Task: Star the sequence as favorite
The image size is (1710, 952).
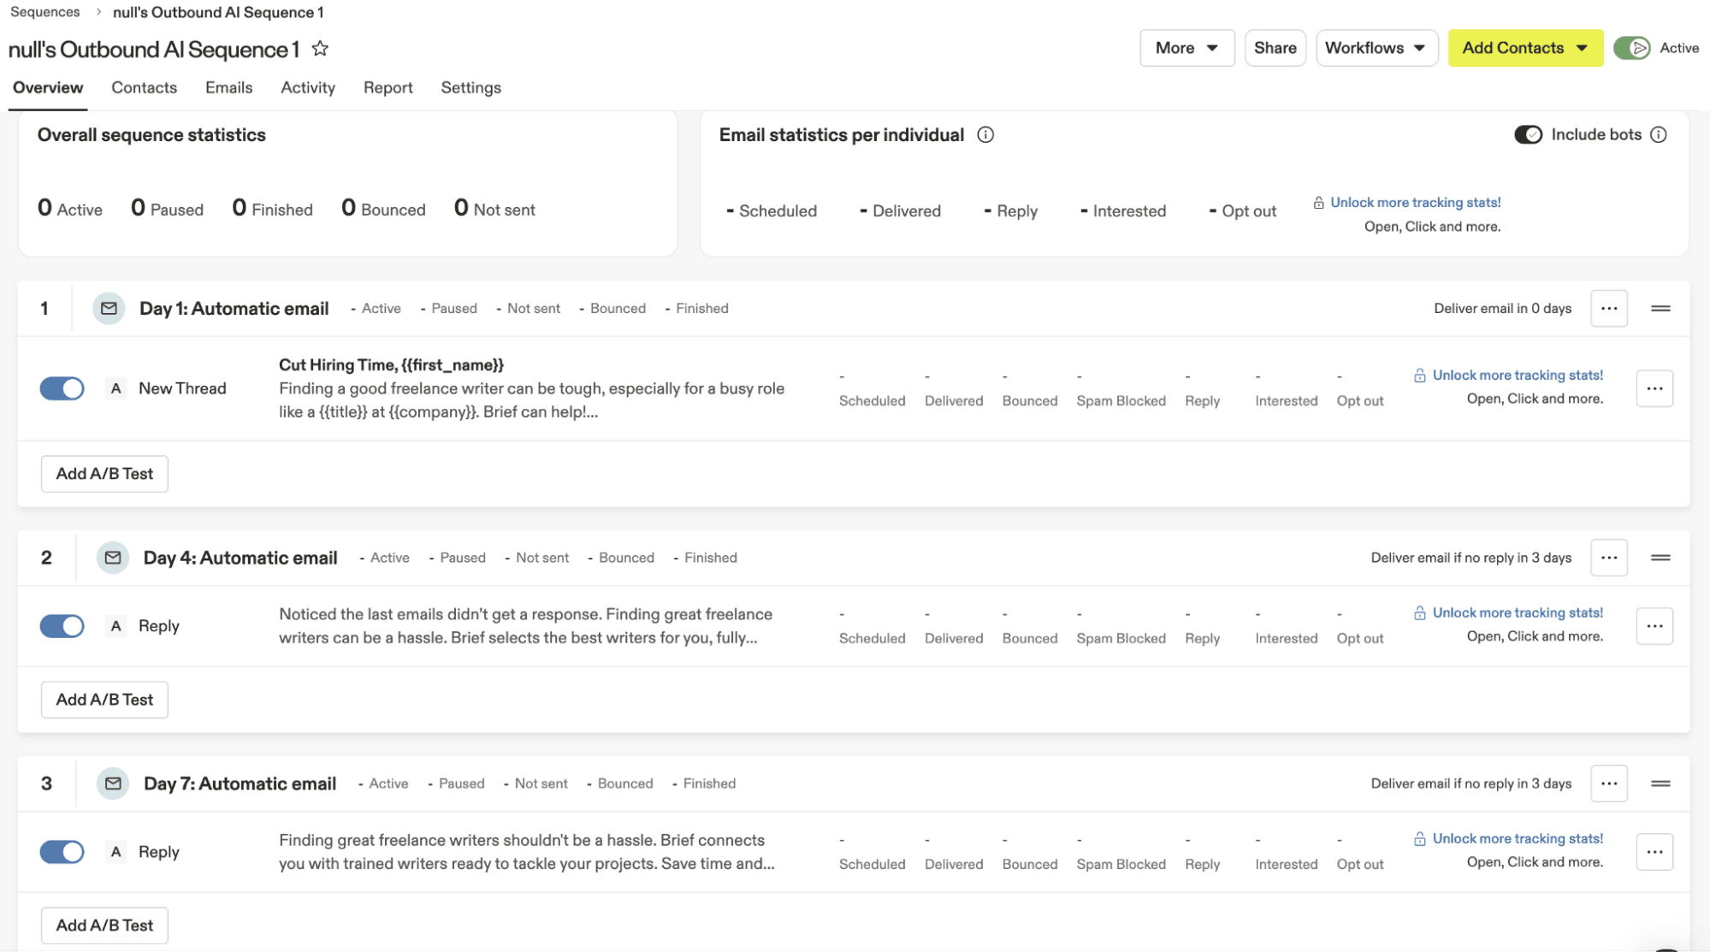Action: (x=320, y=49)
